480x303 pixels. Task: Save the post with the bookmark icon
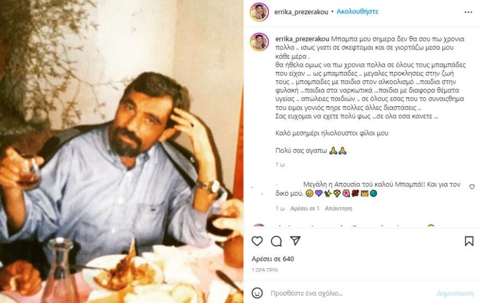click(469, 241)
